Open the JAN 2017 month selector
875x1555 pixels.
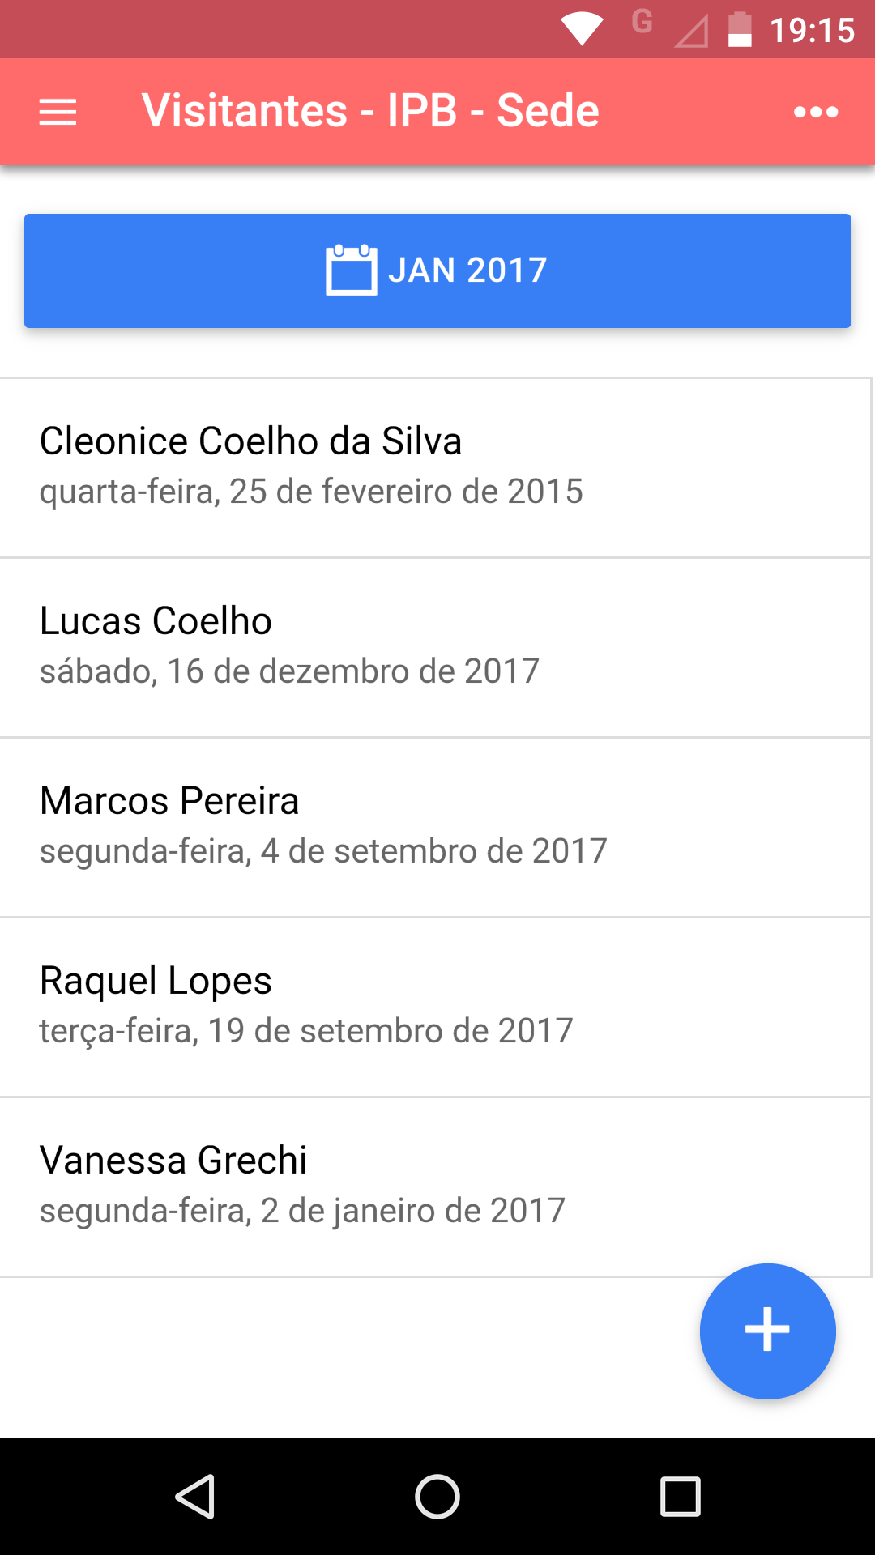[x=437, y=271]
